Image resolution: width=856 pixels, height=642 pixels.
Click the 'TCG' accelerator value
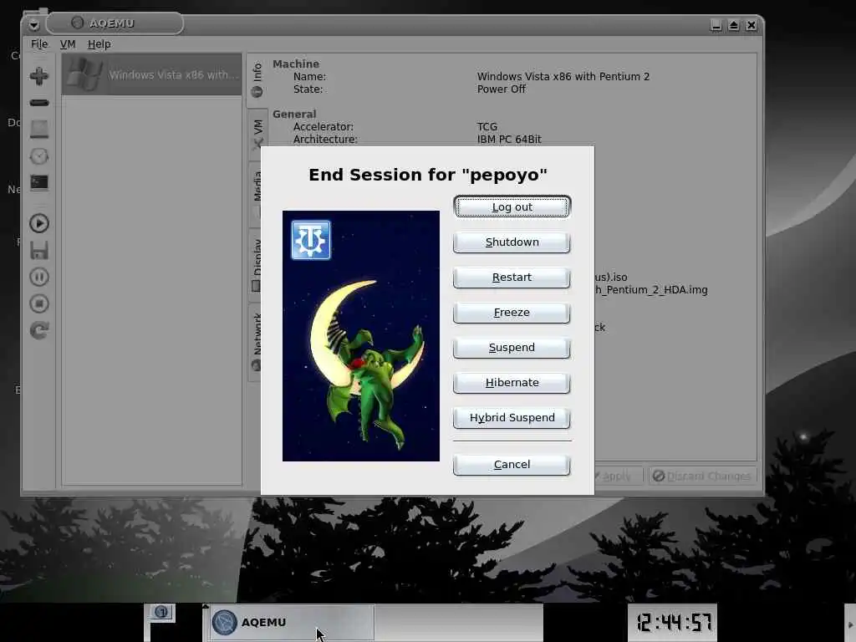[x=487, y=127]
